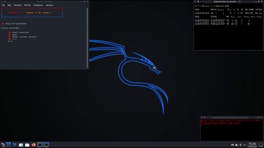Click the 'Capture handshake' heading text
The image size is (264, 148).
click(x=16, y=24)
